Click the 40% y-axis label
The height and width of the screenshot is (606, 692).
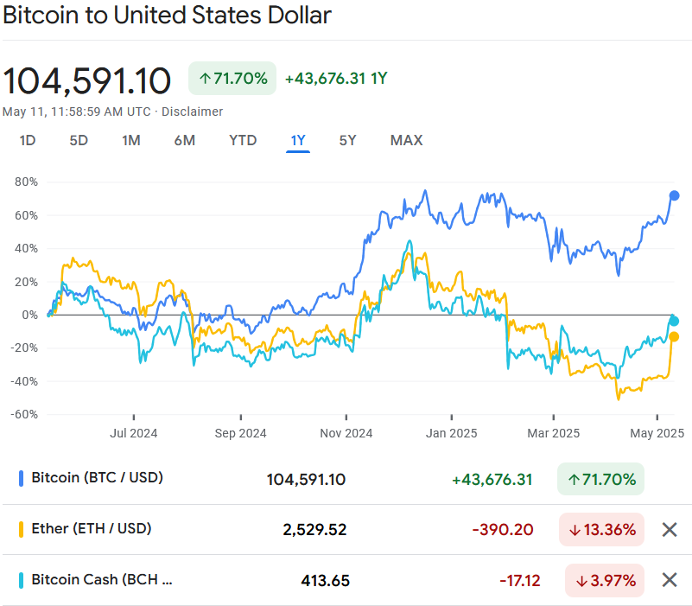[x=26, y=249]
